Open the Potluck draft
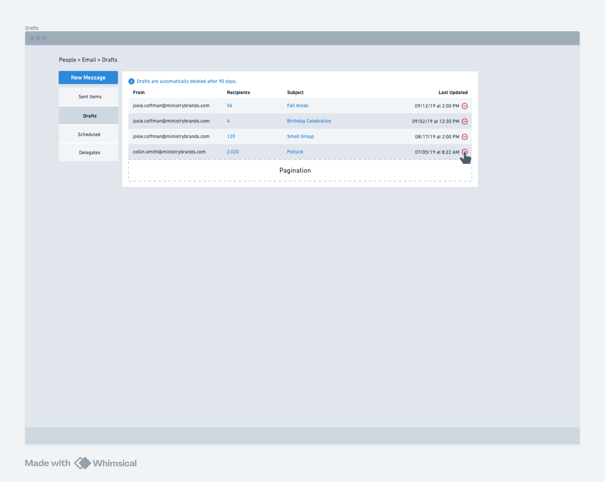Screen dimensions: 605x482 295,152
